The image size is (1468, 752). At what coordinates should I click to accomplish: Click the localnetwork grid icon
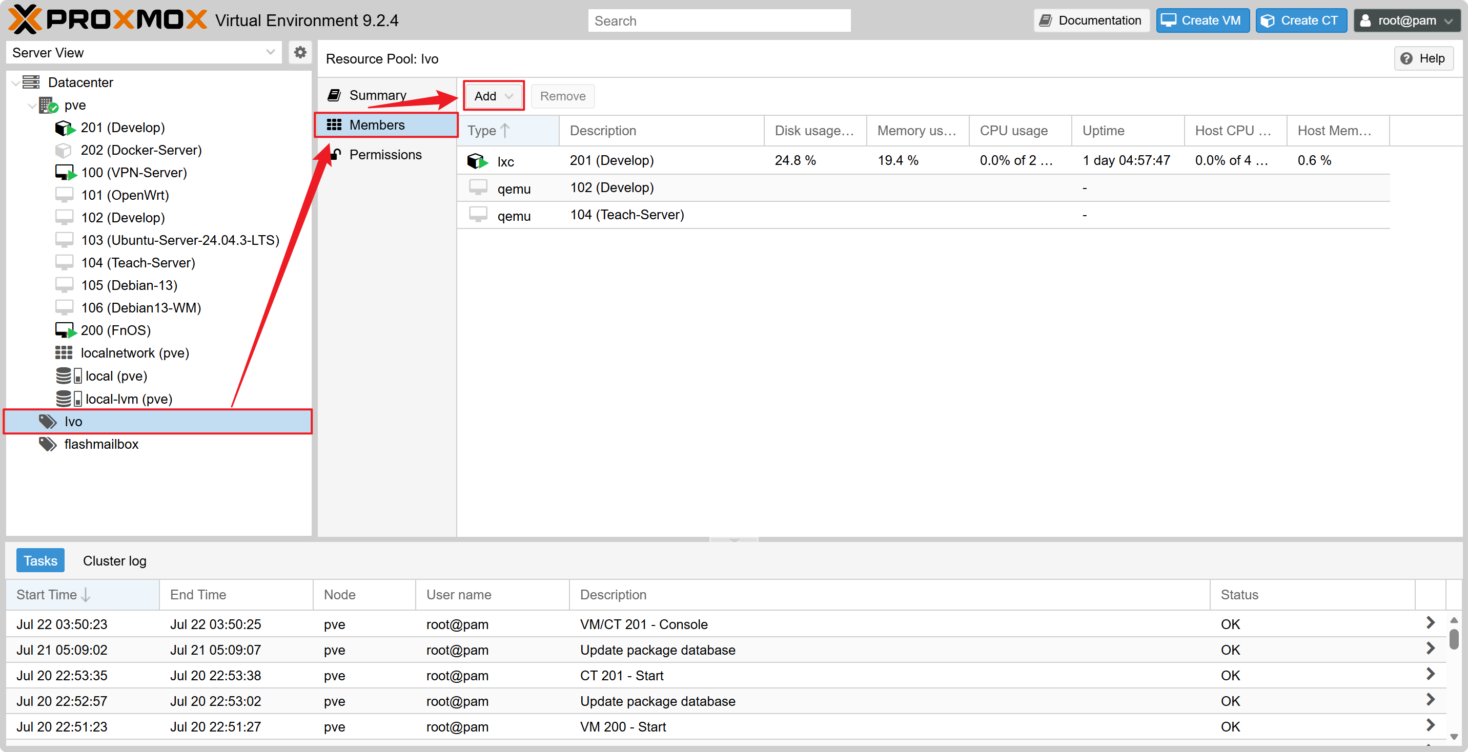pyautogui.click(x=63, y=352)
